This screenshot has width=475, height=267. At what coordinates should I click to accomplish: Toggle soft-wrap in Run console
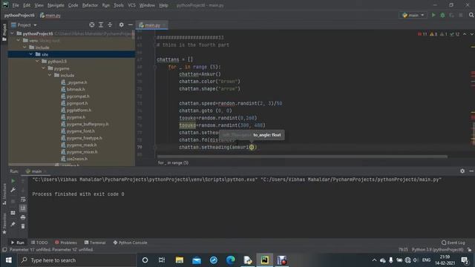(23, 199)
